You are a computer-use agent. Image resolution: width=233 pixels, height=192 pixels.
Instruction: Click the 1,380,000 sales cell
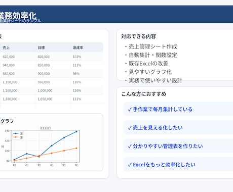coord(10,99)
